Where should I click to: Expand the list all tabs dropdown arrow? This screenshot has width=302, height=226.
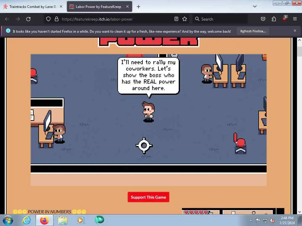point(255,6)
